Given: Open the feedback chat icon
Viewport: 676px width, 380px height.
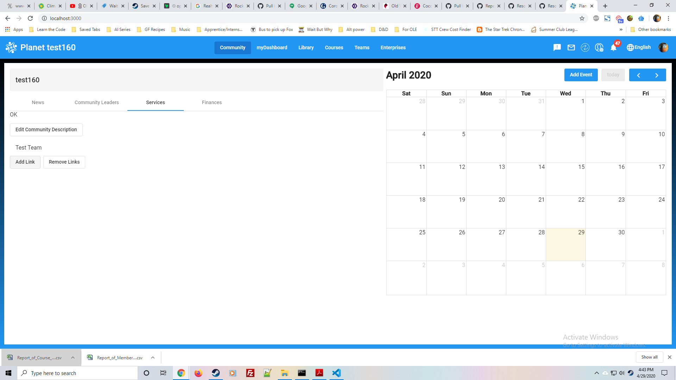Looking at the screenshot, I should pos(557,47).
